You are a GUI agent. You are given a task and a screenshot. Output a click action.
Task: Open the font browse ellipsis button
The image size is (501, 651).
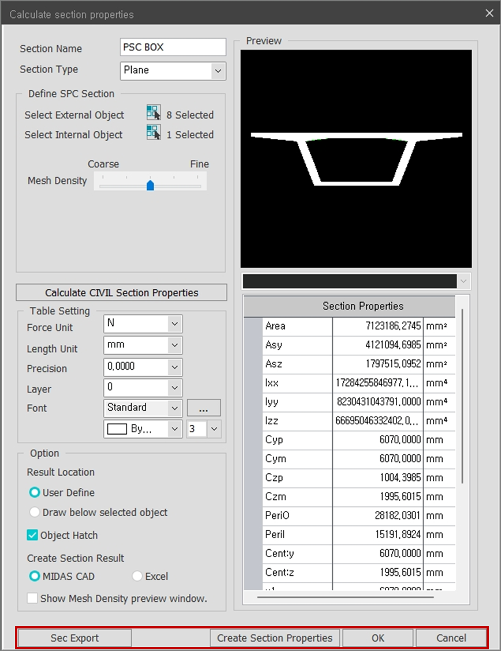[x=203, y=408]
